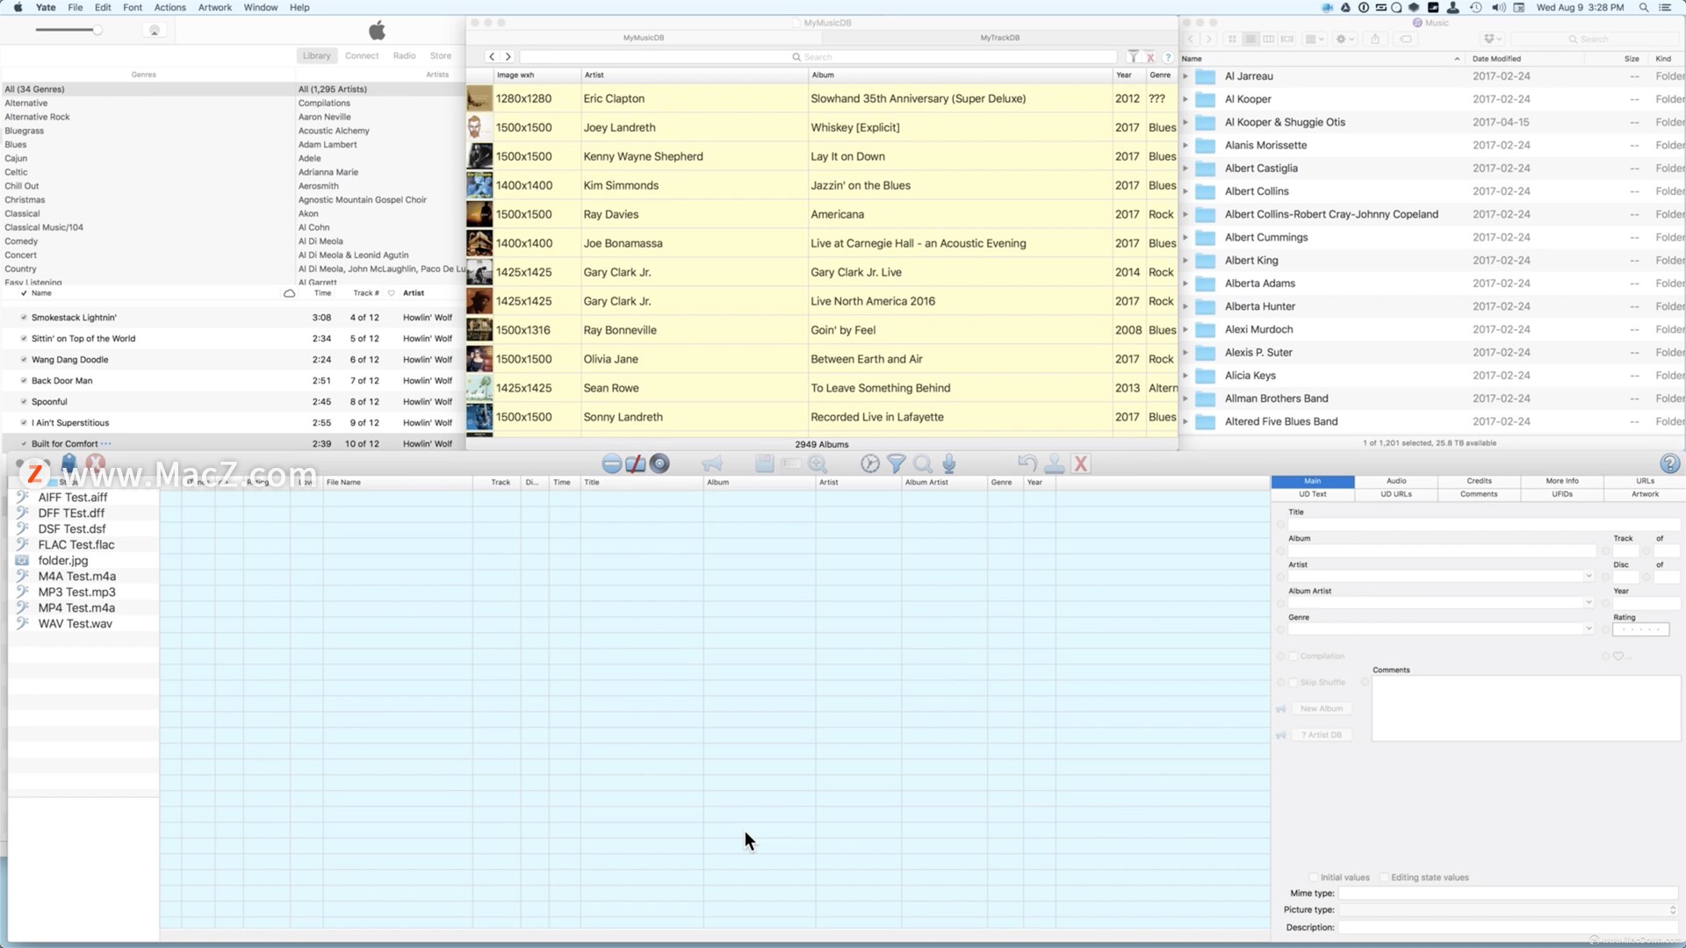Click the New Album button
This screenshot has height=948, width=1686.
tap(1322, 709)
